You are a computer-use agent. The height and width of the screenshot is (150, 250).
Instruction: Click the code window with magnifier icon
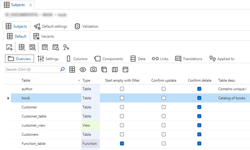56,47
